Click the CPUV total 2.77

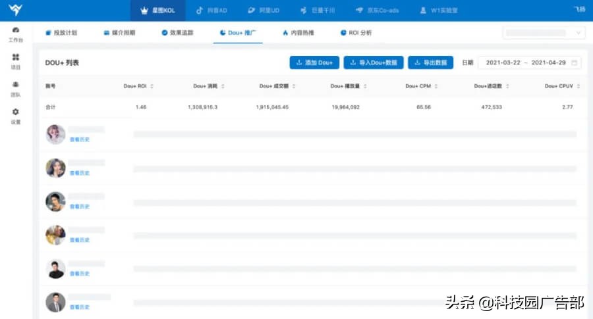coord(567,107)
